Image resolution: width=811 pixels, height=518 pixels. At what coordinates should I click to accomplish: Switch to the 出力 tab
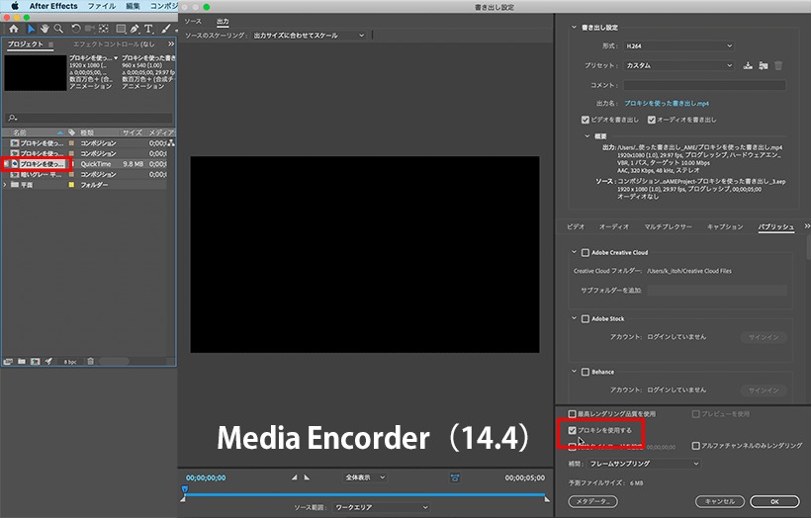pyautogui.click(x=223, y=21)
